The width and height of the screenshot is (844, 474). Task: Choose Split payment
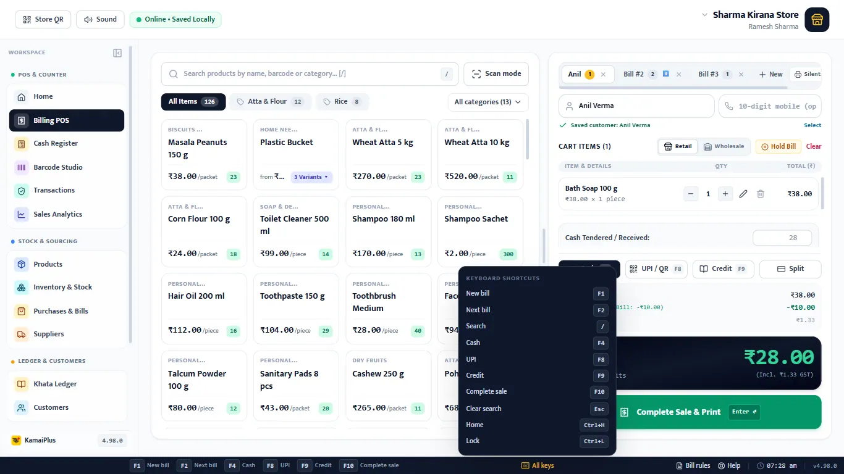(790, 269)
